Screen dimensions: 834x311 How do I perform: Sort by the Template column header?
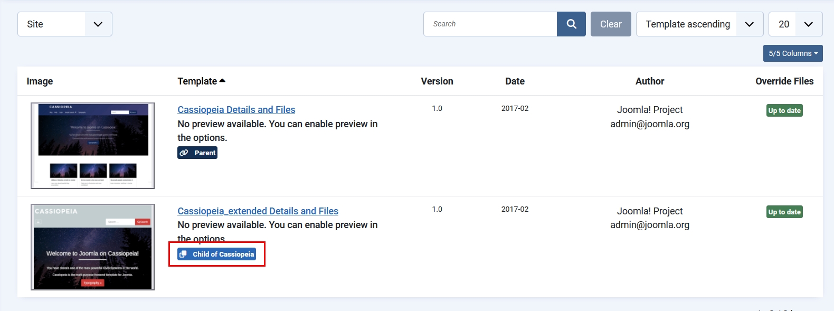click(x=197, y=81)
